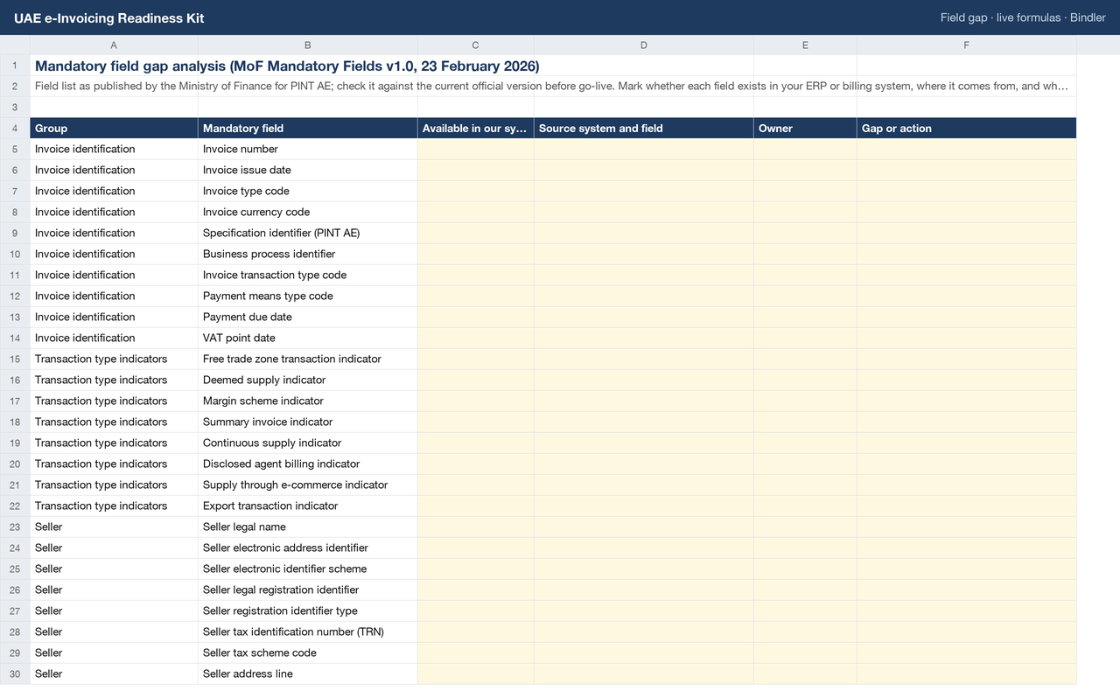The height and width of the screenshot is (691, 1120).
Task: Select column E header
Action: (x=805, y=45)
